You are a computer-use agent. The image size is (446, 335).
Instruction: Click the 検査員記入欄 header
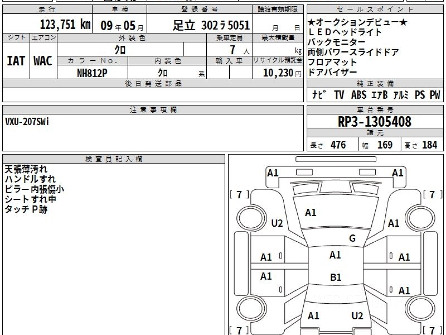(114, 159)
